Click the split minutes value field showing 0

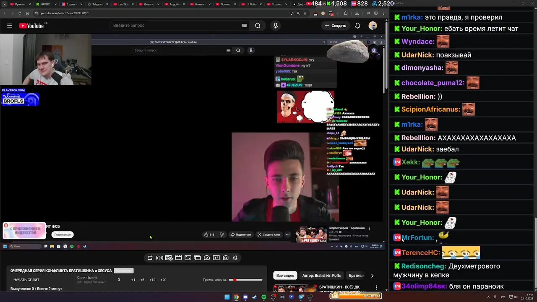tap(119, 280)
